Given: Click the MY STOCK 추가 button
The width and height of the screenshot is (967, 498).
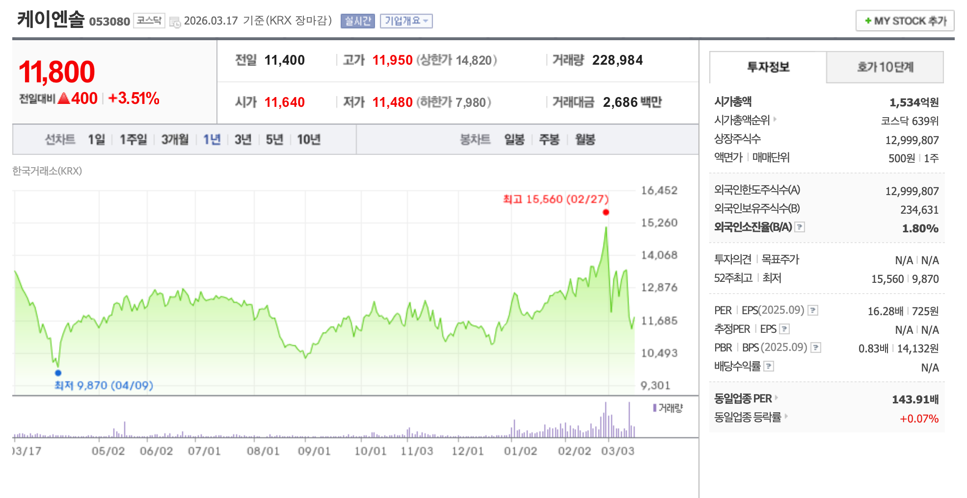Looking at the screenshot, I should pos(905,21).
